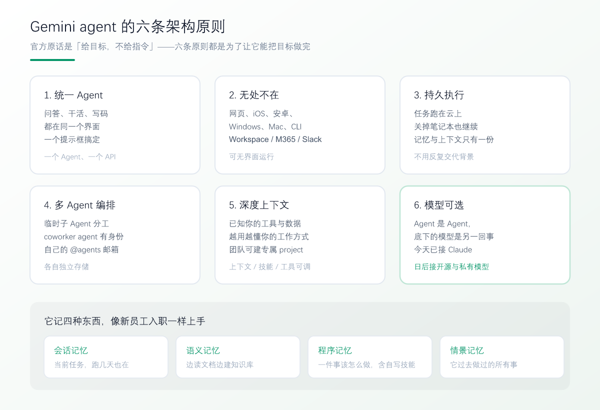
Task: Click the line 'coworker agent 有身份'
Action: pyautogui.click(x=84, y=236)
